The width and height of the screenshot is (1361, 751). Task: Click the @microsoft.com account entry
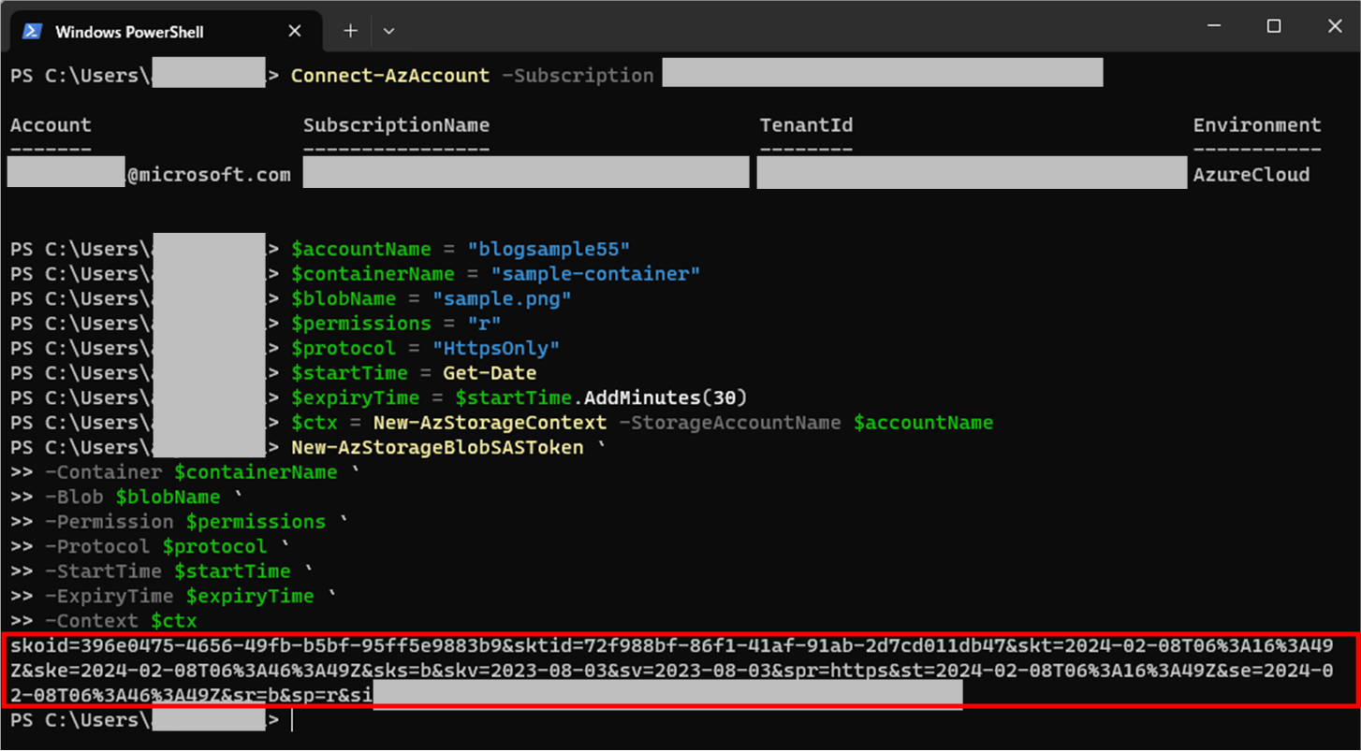tap(208, 175)
